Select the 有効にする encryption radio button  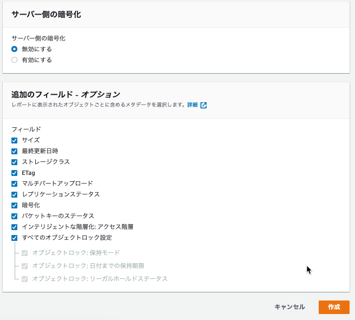(14, 60)
